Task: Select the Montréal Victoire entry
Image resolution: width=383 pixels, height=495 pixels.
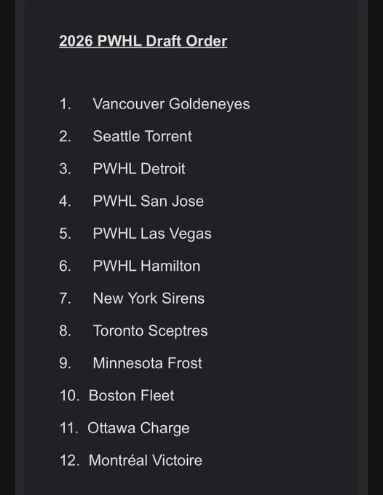Action: tap(145, 461)
